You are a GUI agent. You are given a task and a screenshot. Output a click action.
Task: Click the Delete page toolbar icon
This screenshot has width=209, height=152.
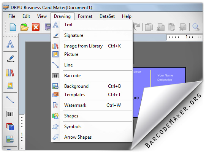tap(183, 27)
